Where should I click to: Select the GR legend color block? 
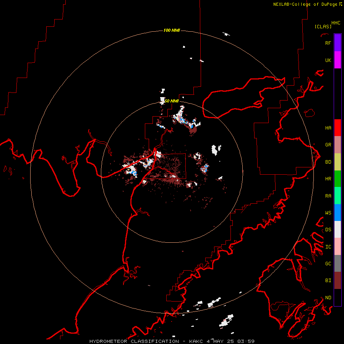pos(338,145)
